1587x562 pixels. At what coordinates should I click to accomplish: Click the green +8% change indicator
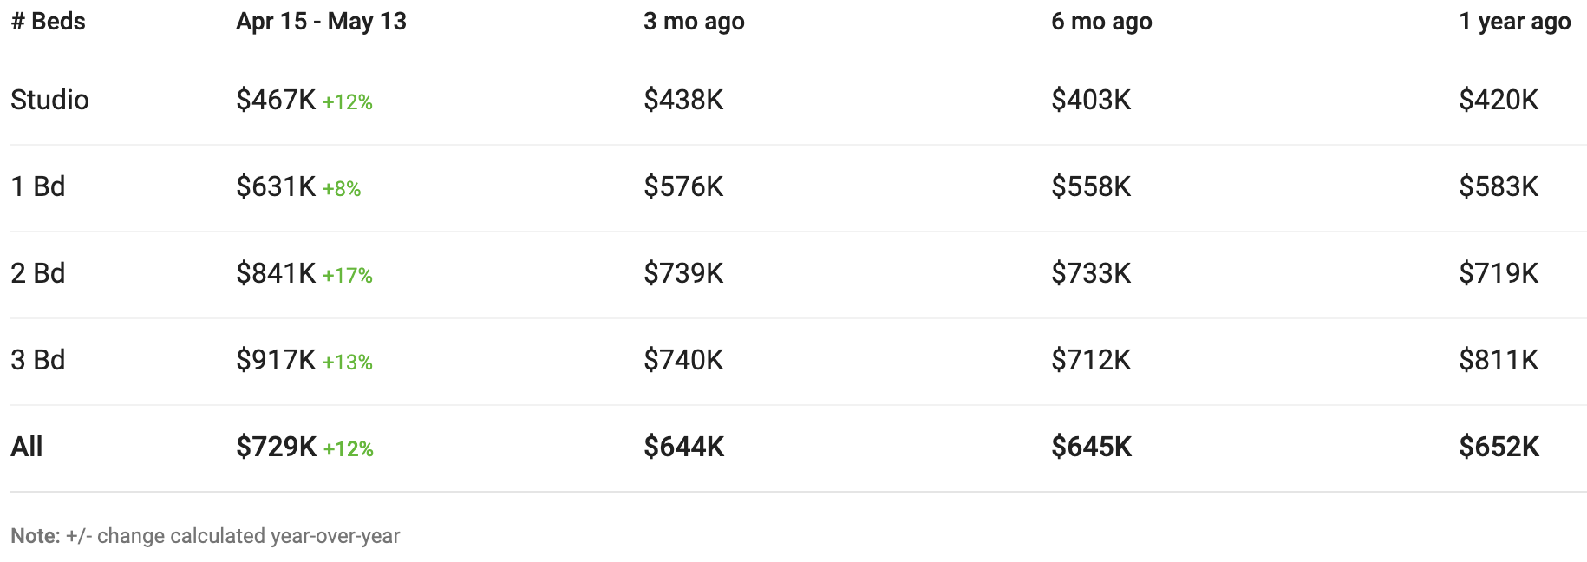point(342,189)
